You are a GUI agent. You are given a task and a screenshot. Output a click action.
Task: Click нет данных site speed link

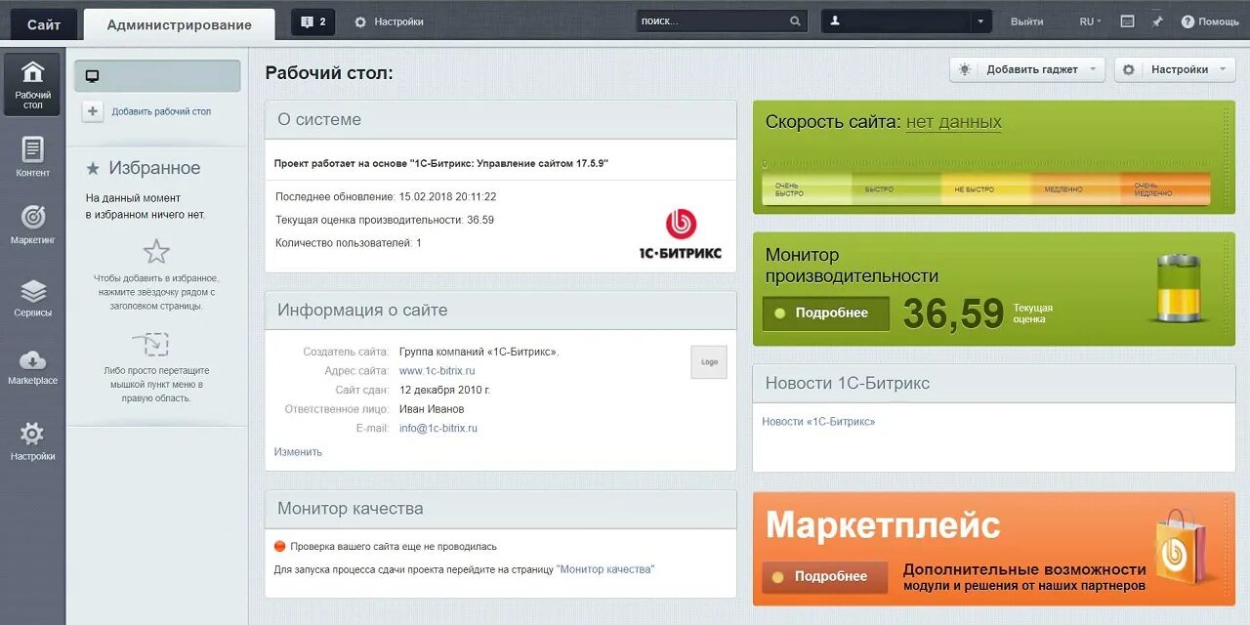click(x=954, y=122)
